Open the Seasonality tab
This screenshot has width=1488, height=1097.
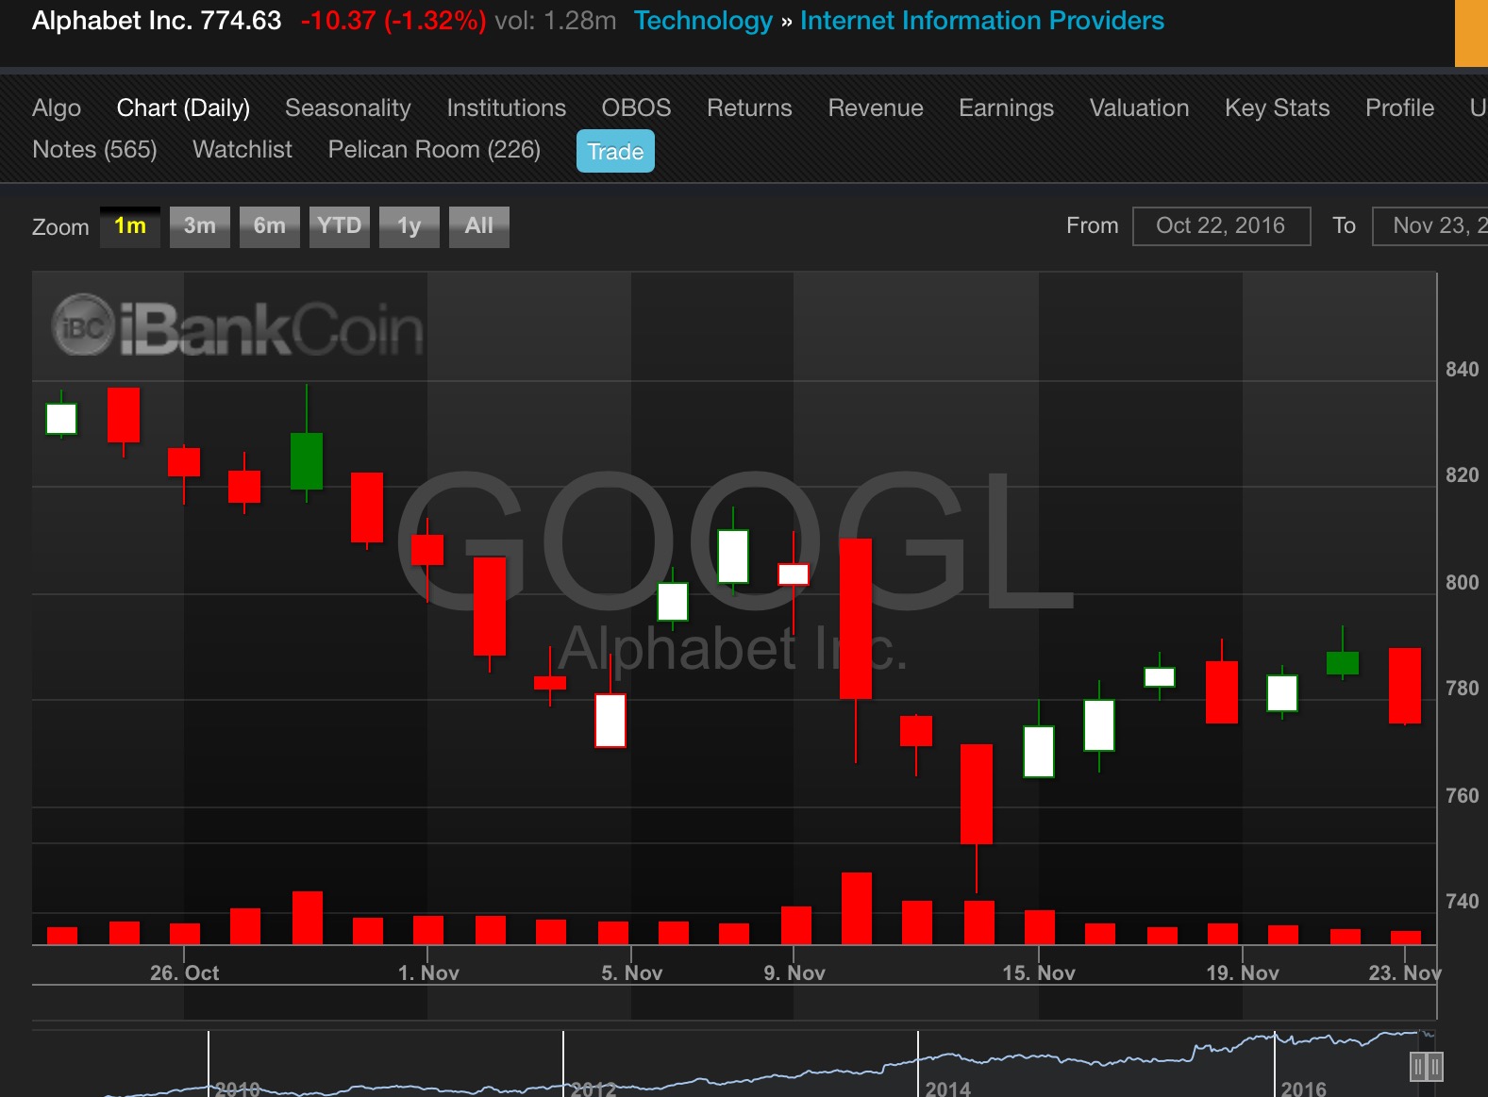pos(348,108)
